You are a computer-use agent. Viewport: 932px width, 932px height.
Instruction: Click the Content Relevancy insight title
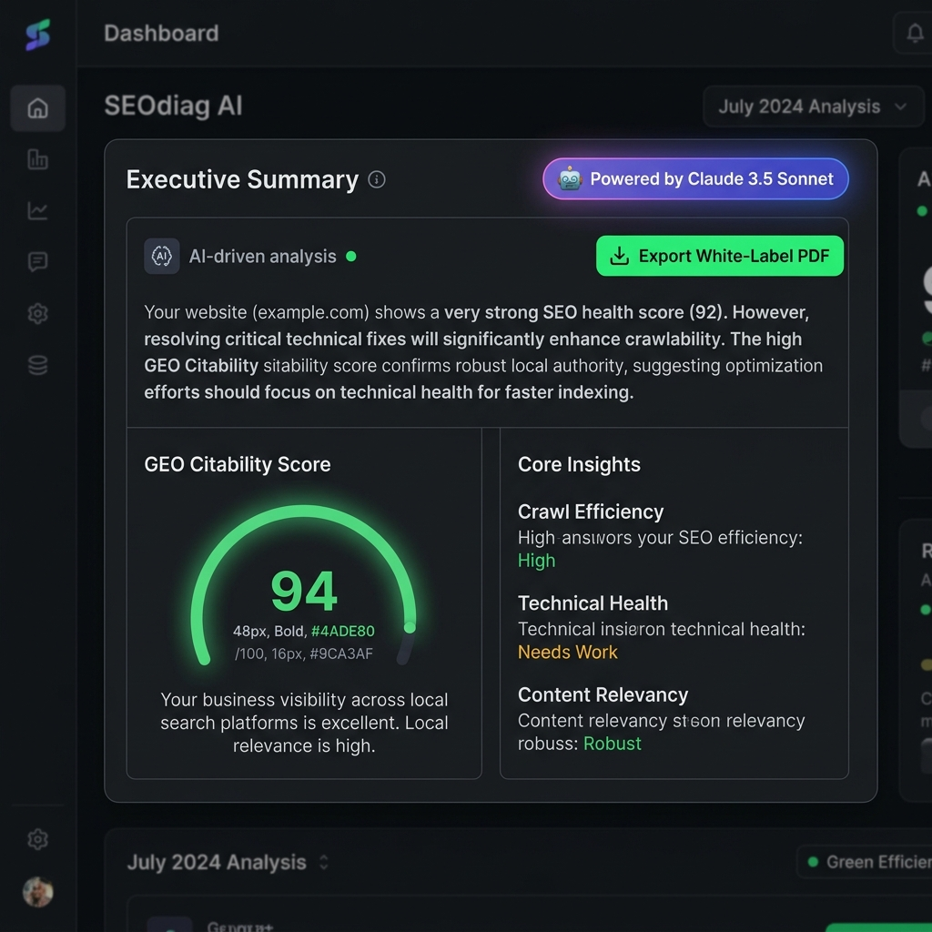pyautogui.click(x=603, y=694)
